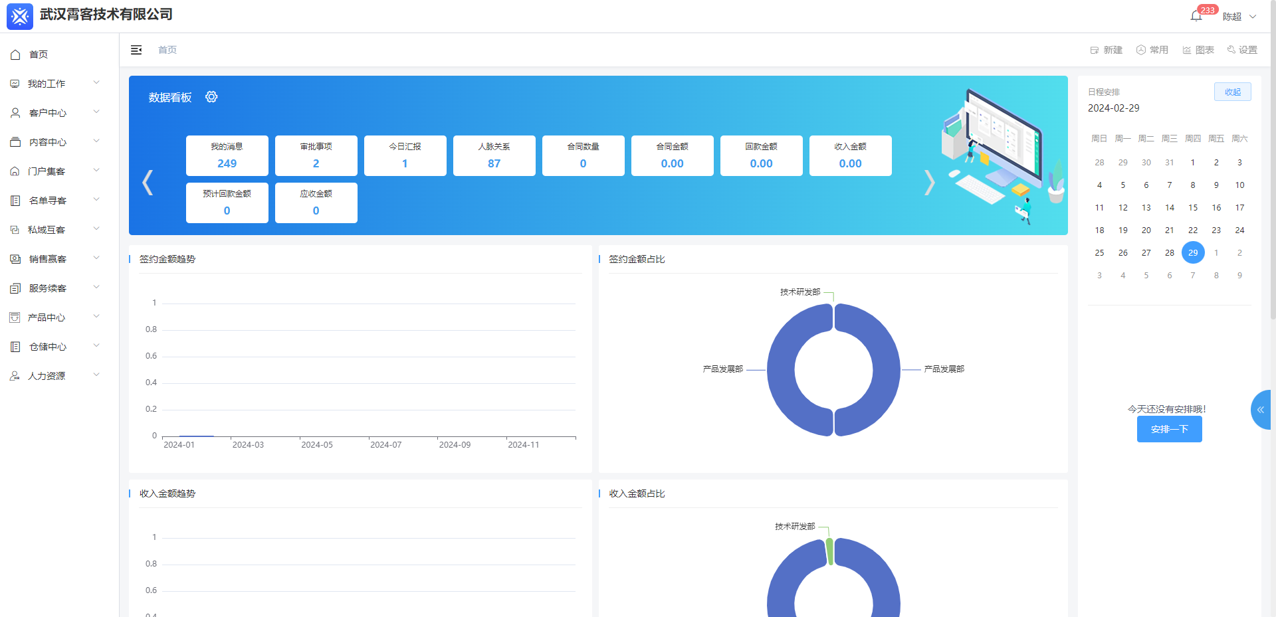Screen dimensions: 1276x617
Task: Expand 名单寻客 menu chevron
Action: [x=96, y=199]
